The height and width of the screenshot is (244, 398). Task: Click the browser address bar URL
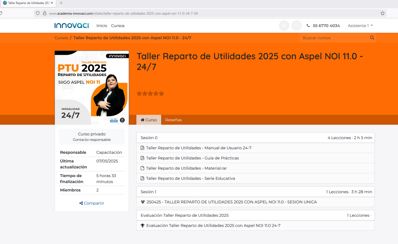pyautogui.click(x=123, y=13)
